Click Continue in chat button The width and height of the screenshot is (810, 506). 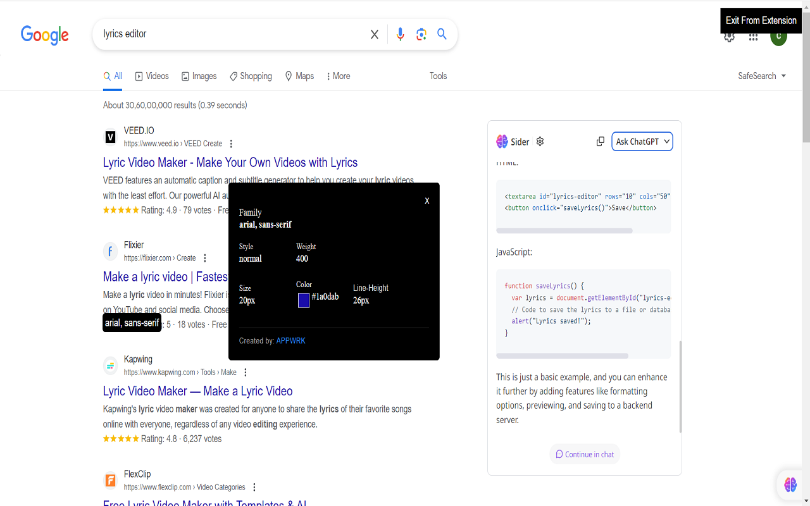(x=585, y=454)
